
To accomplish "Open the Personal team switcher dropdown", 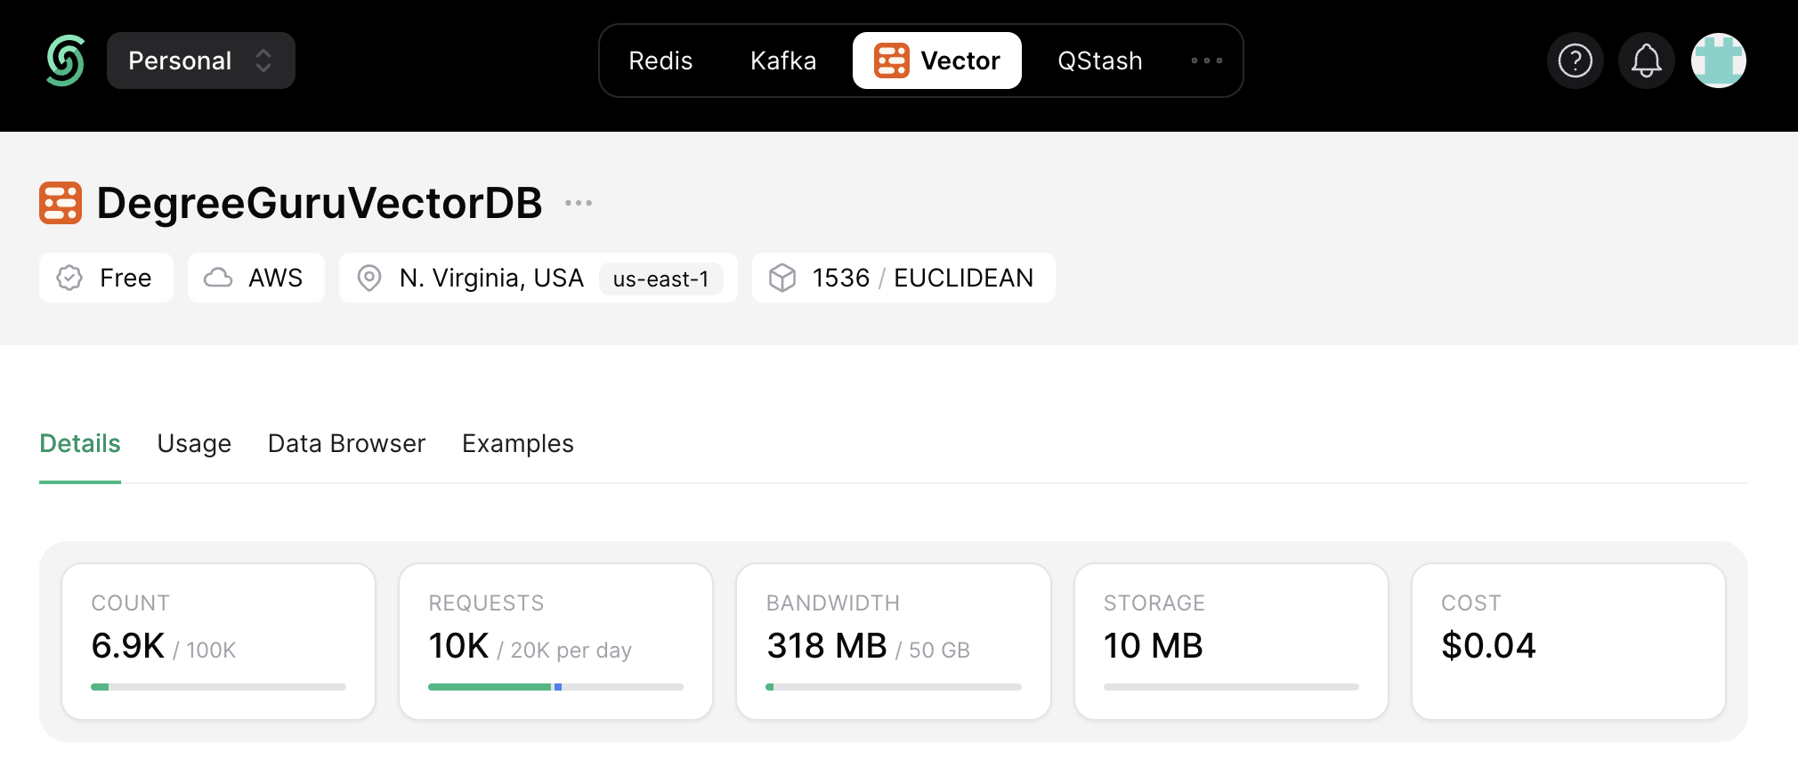I will coord(201,61).
